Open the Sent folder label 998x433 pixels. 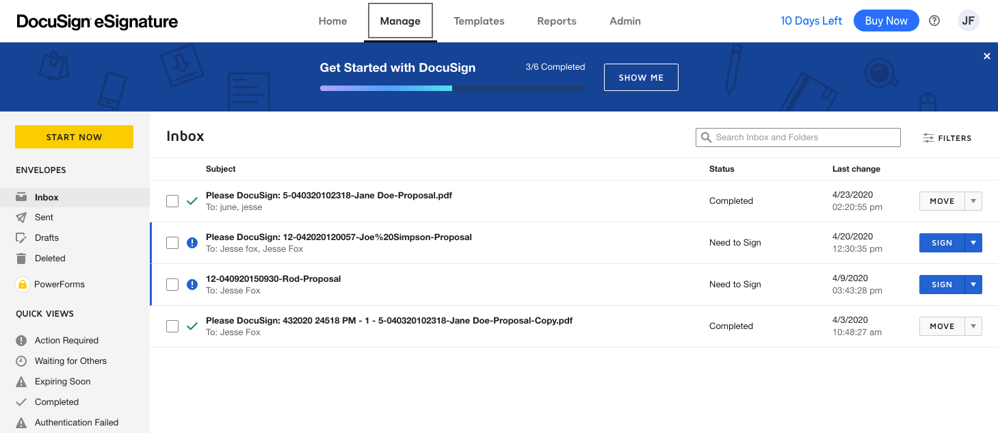pyautogui.click(x=44, y=218)
